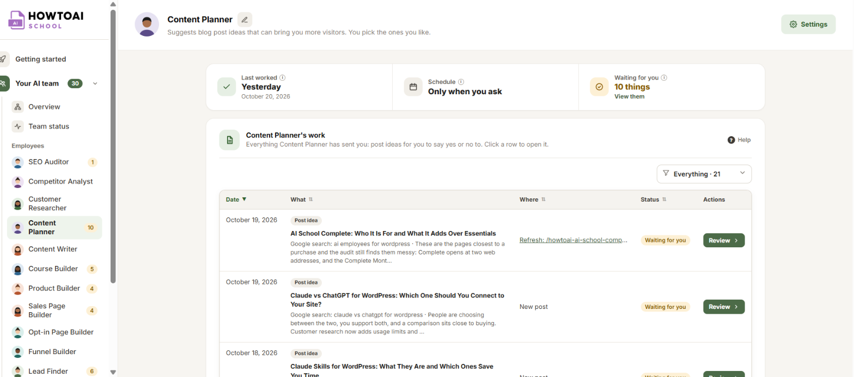The width and height of the screenshot is (854, 377).
Task: Click SEO Auditor badge showing 1
Action: (x=93, y=162)
